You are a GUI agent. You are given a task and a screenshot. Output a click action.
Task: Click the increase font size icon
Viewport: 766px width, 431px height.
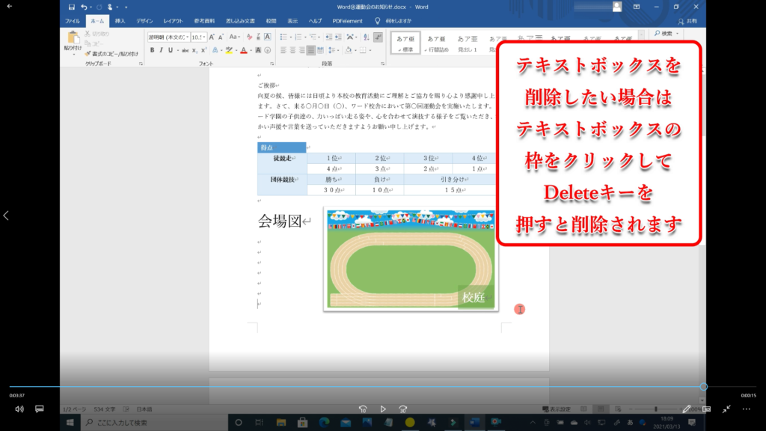click(x=212, y=37)
